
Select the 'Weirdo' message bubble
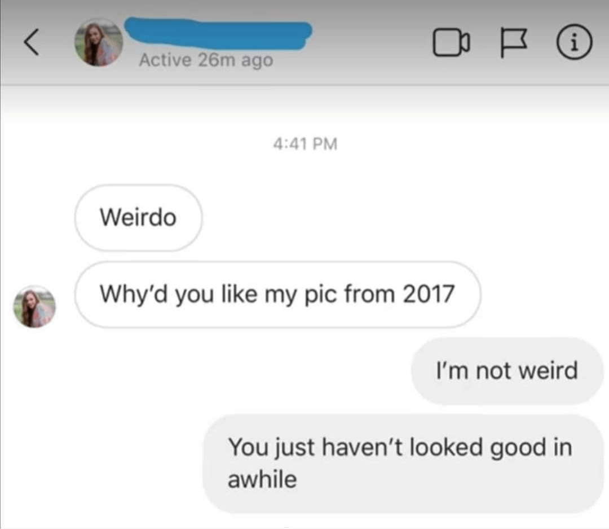pyautogui.click(x=138, y=218)
